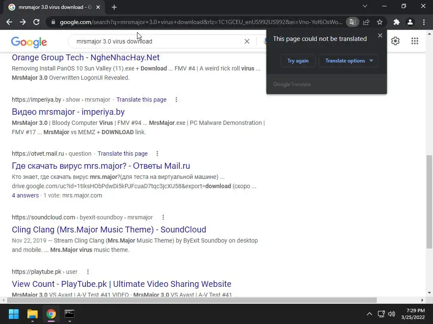Open View Count - PlayTube.pk result

pyautogui.click(x=121, y=284)
